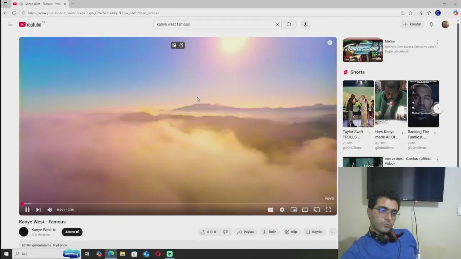Open the mor ve ötesi Cambaz video title
Screen dimensions: 461x259
tap(408, 161)
